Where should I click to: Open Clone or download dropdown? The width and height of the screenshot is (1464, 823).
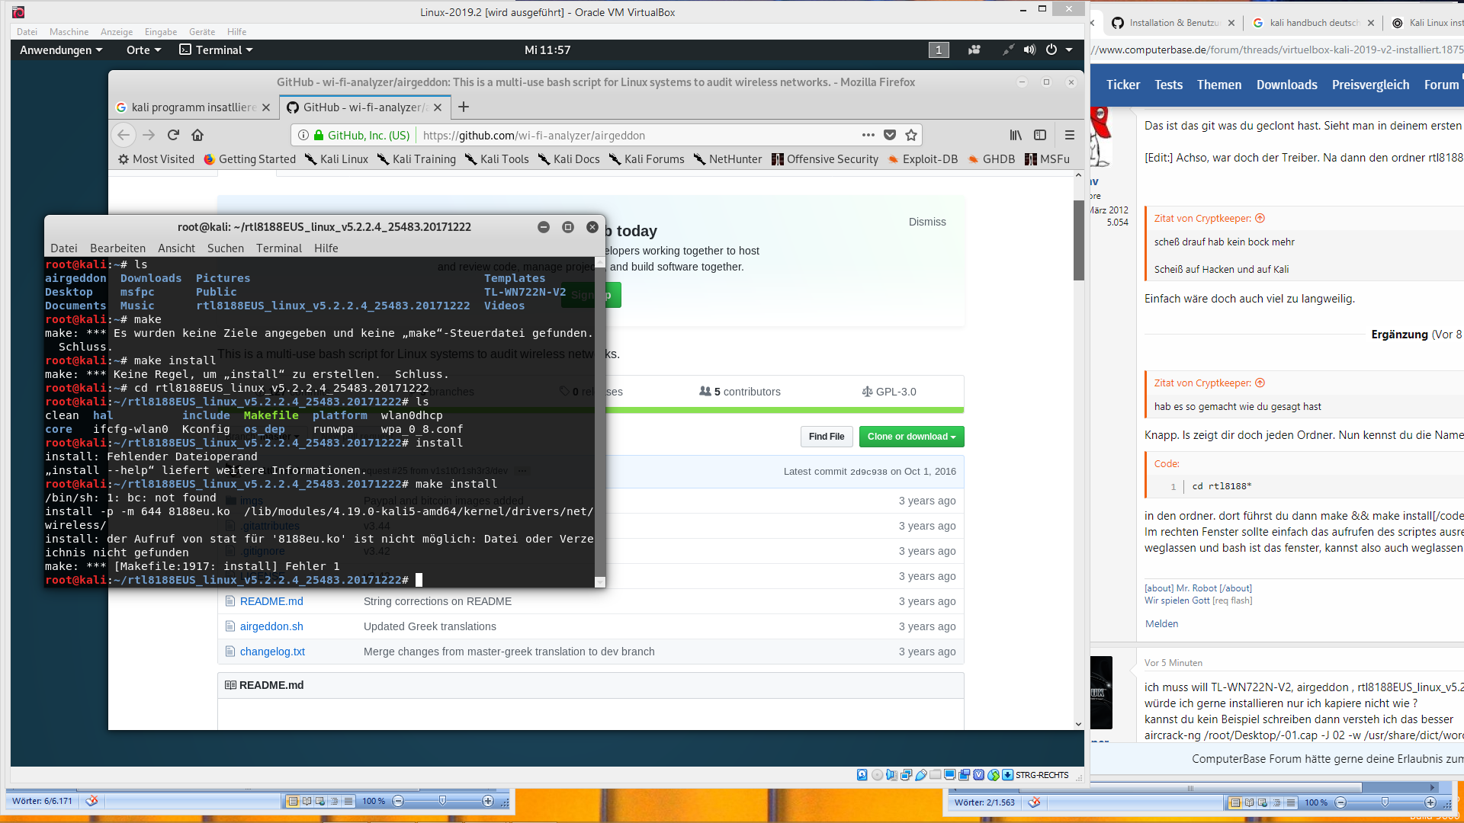pyautogui.click(x=911, y=437)
